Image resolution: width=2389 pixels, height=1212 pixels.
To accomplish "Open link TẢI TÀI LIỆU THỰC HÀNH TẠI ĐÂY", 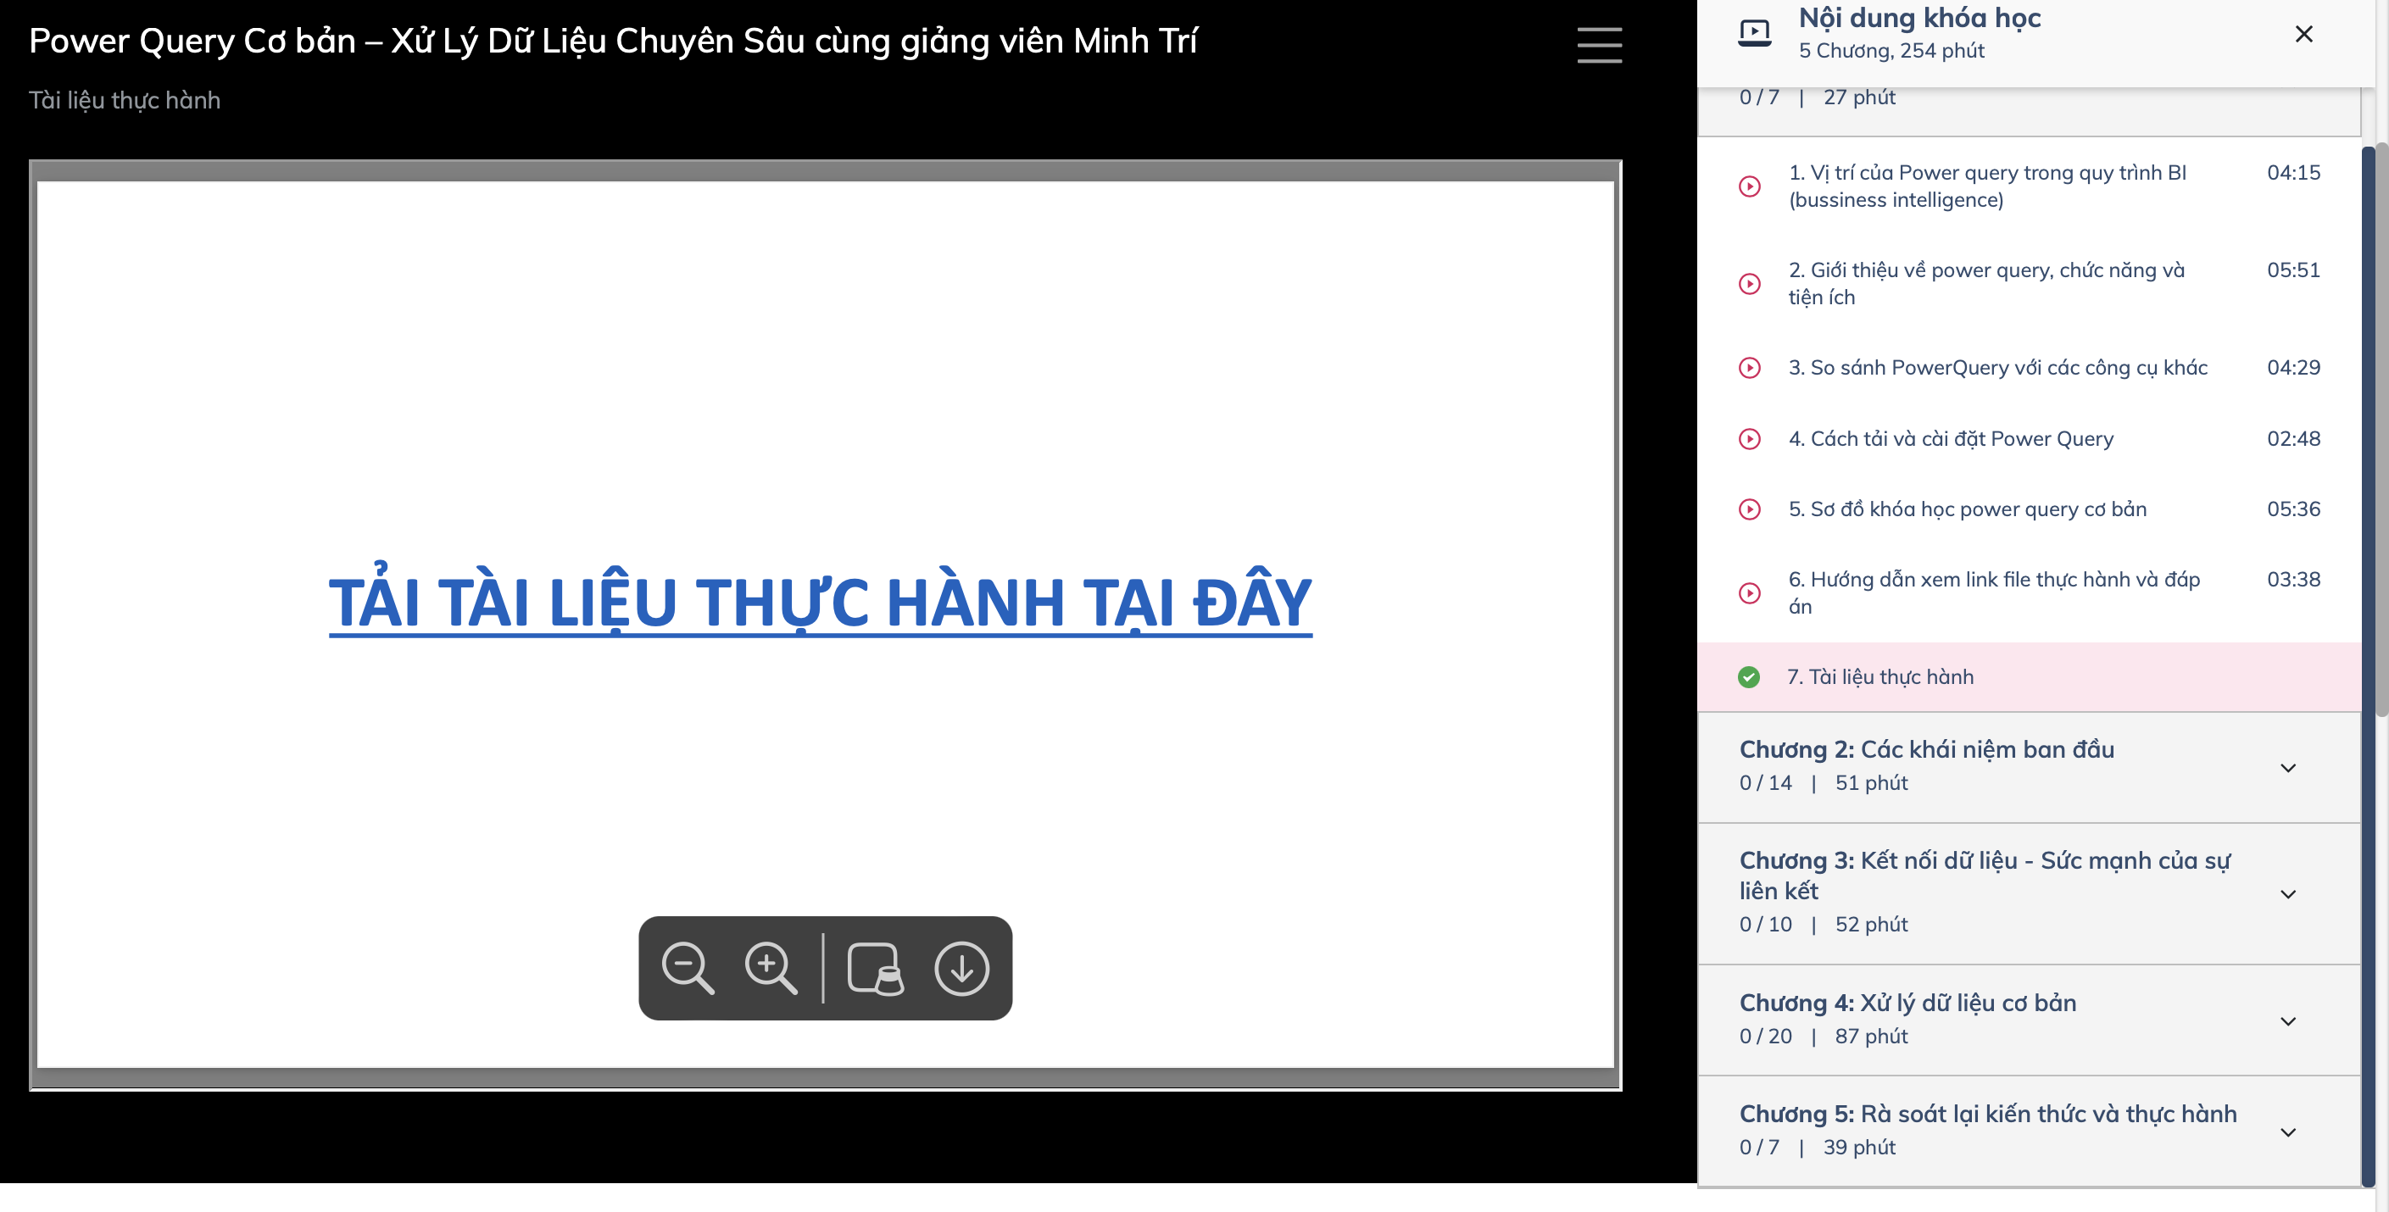I will (x=821, y=602).
